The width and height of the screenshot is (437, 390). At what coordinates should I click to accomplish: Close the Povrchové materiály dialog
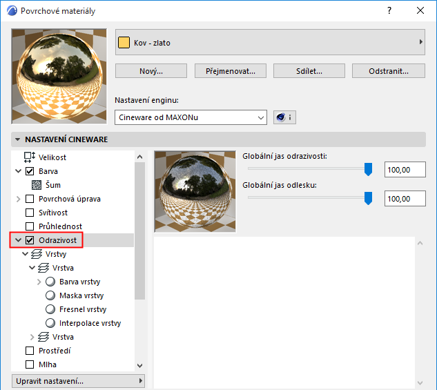(420, 10)
